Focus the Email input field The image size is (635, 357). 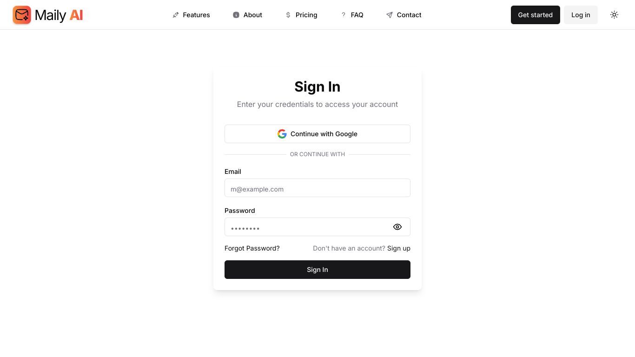click(x=317, y=188)
